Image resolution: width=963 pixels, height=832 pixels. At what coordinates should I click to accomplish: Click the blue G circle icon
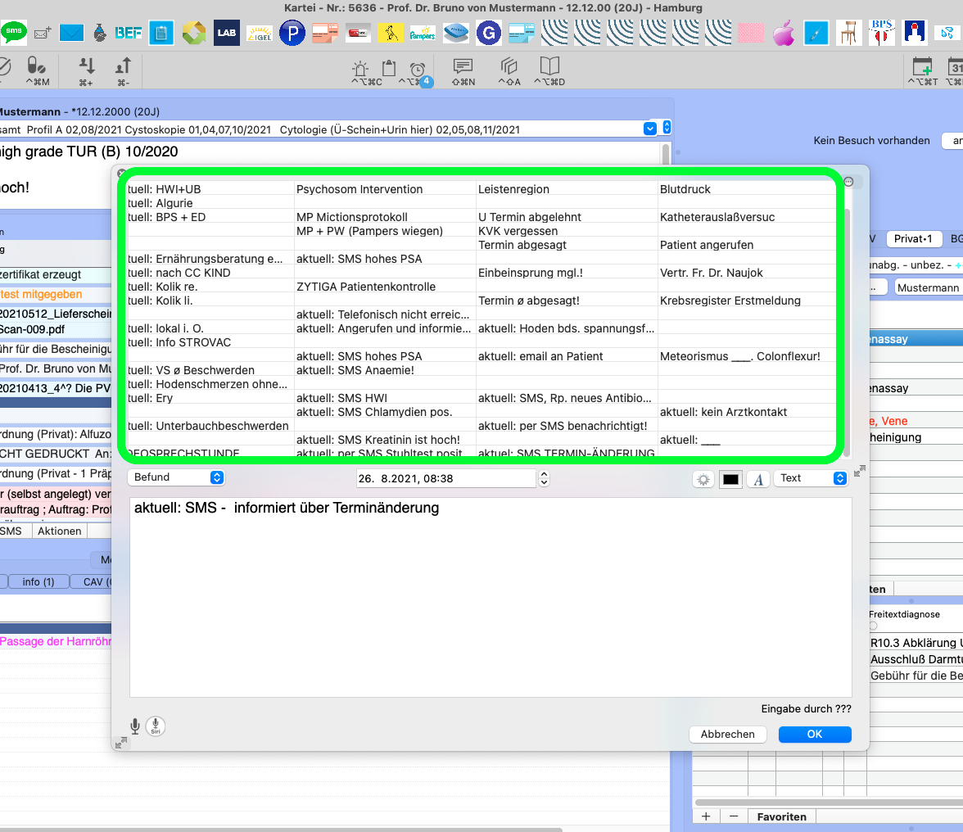(x=489, y=33)
